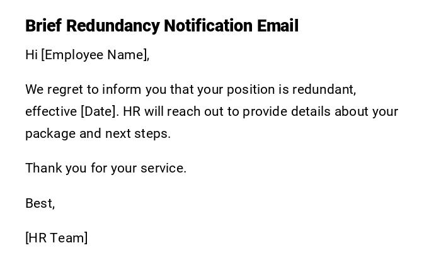Click the "Thank you for your service." line
The image size is (441, 277).
(106, 168)
